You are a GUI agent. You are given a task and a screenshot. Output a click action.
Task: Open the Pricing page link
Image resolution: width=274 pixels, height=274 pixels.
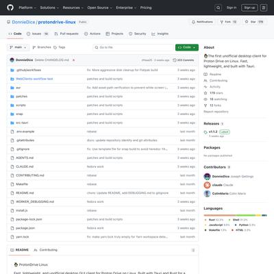point(146,8)
